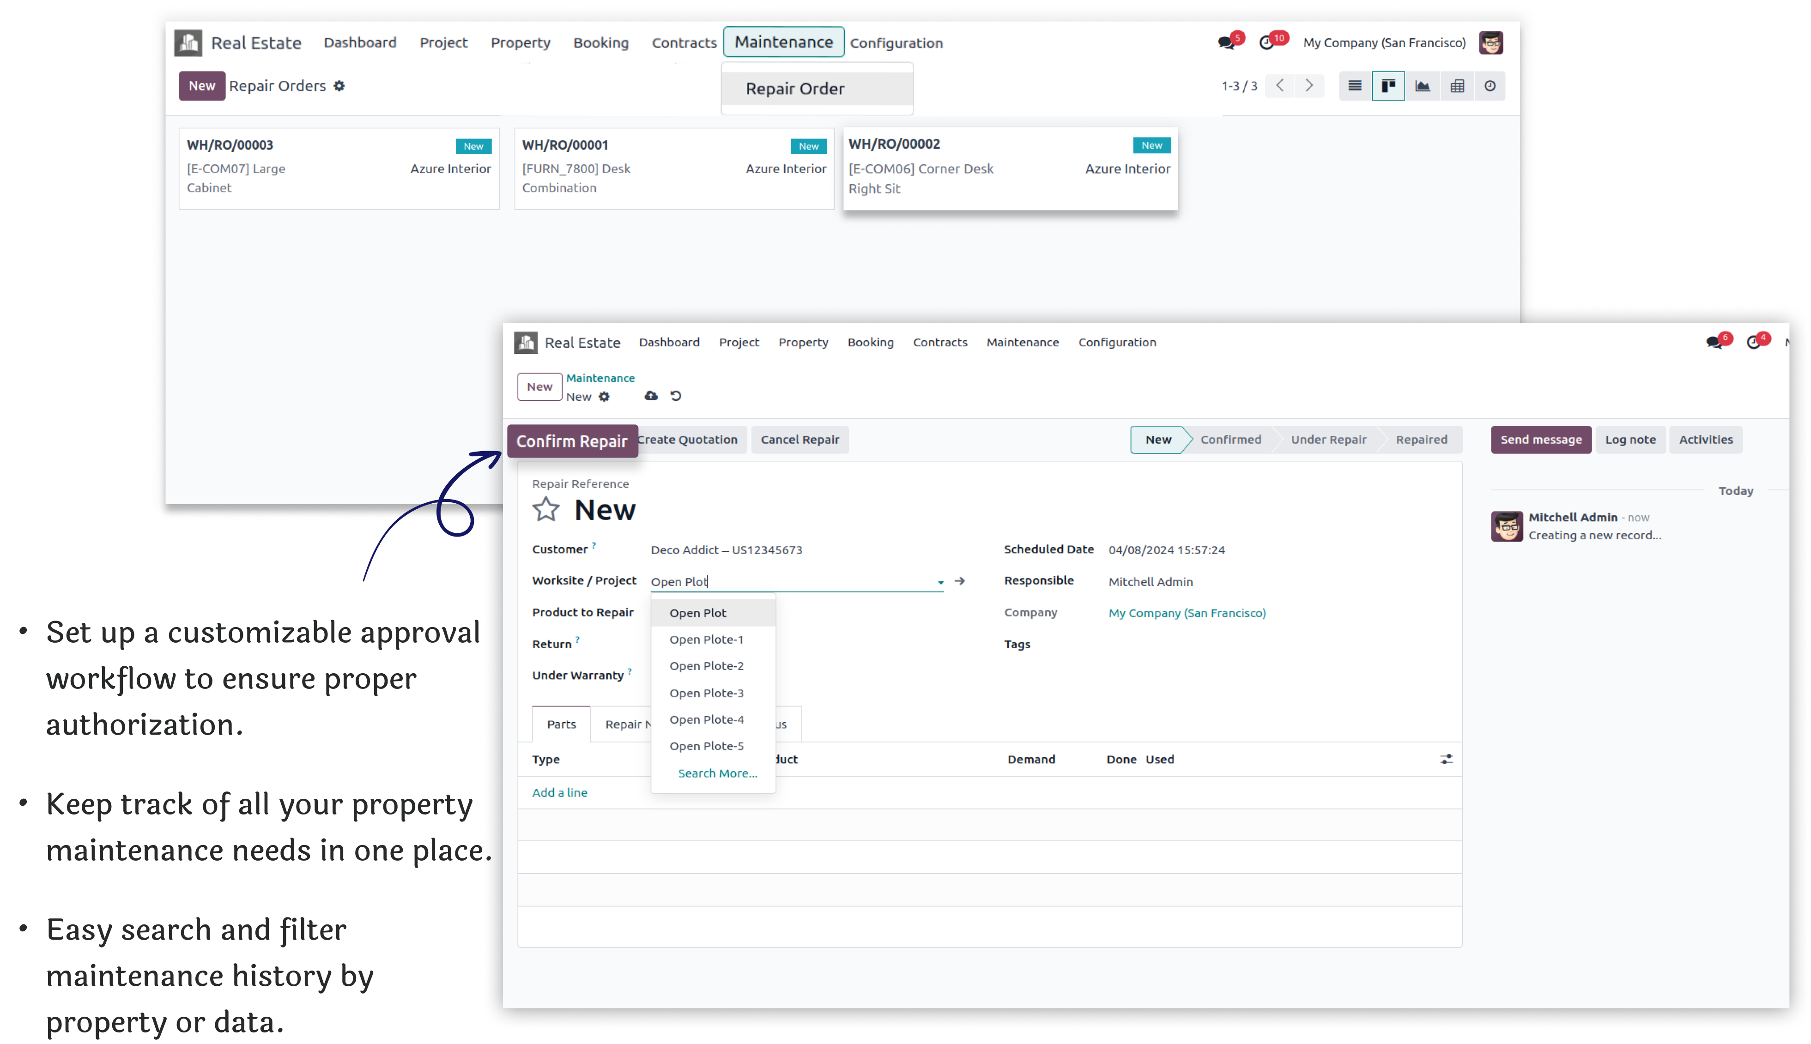
Task: Click New button in Repair Orders list
Action: [x=201, y=86]
